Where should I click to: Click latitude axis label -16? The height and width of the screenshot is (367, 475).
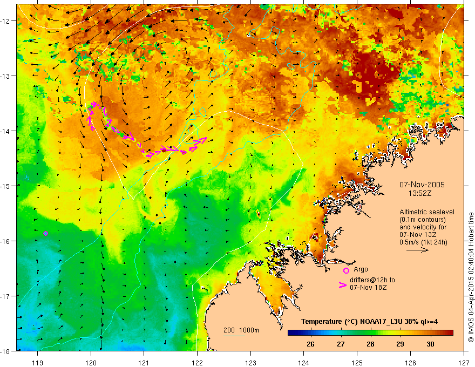(6, 241)
